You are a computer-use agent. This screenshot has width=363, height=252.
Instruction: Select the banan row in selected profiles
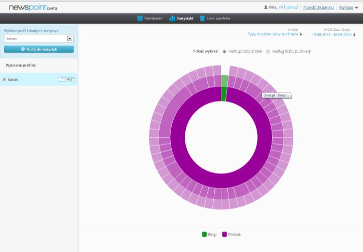tap(39, 79)
